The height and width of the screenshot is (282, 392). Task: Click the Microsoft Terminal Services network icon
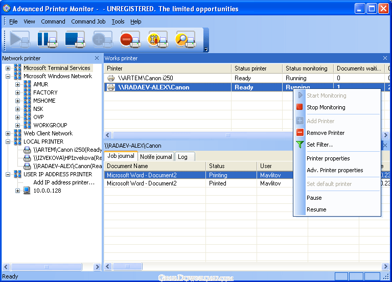pyautogui.click(x=17, y=68)
